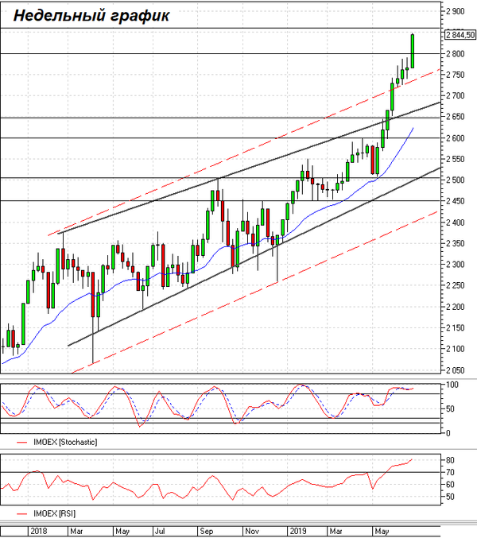477x538 pixels.
Task: Click the May label between Mar and Jul
Action: (x=122, y=531)
